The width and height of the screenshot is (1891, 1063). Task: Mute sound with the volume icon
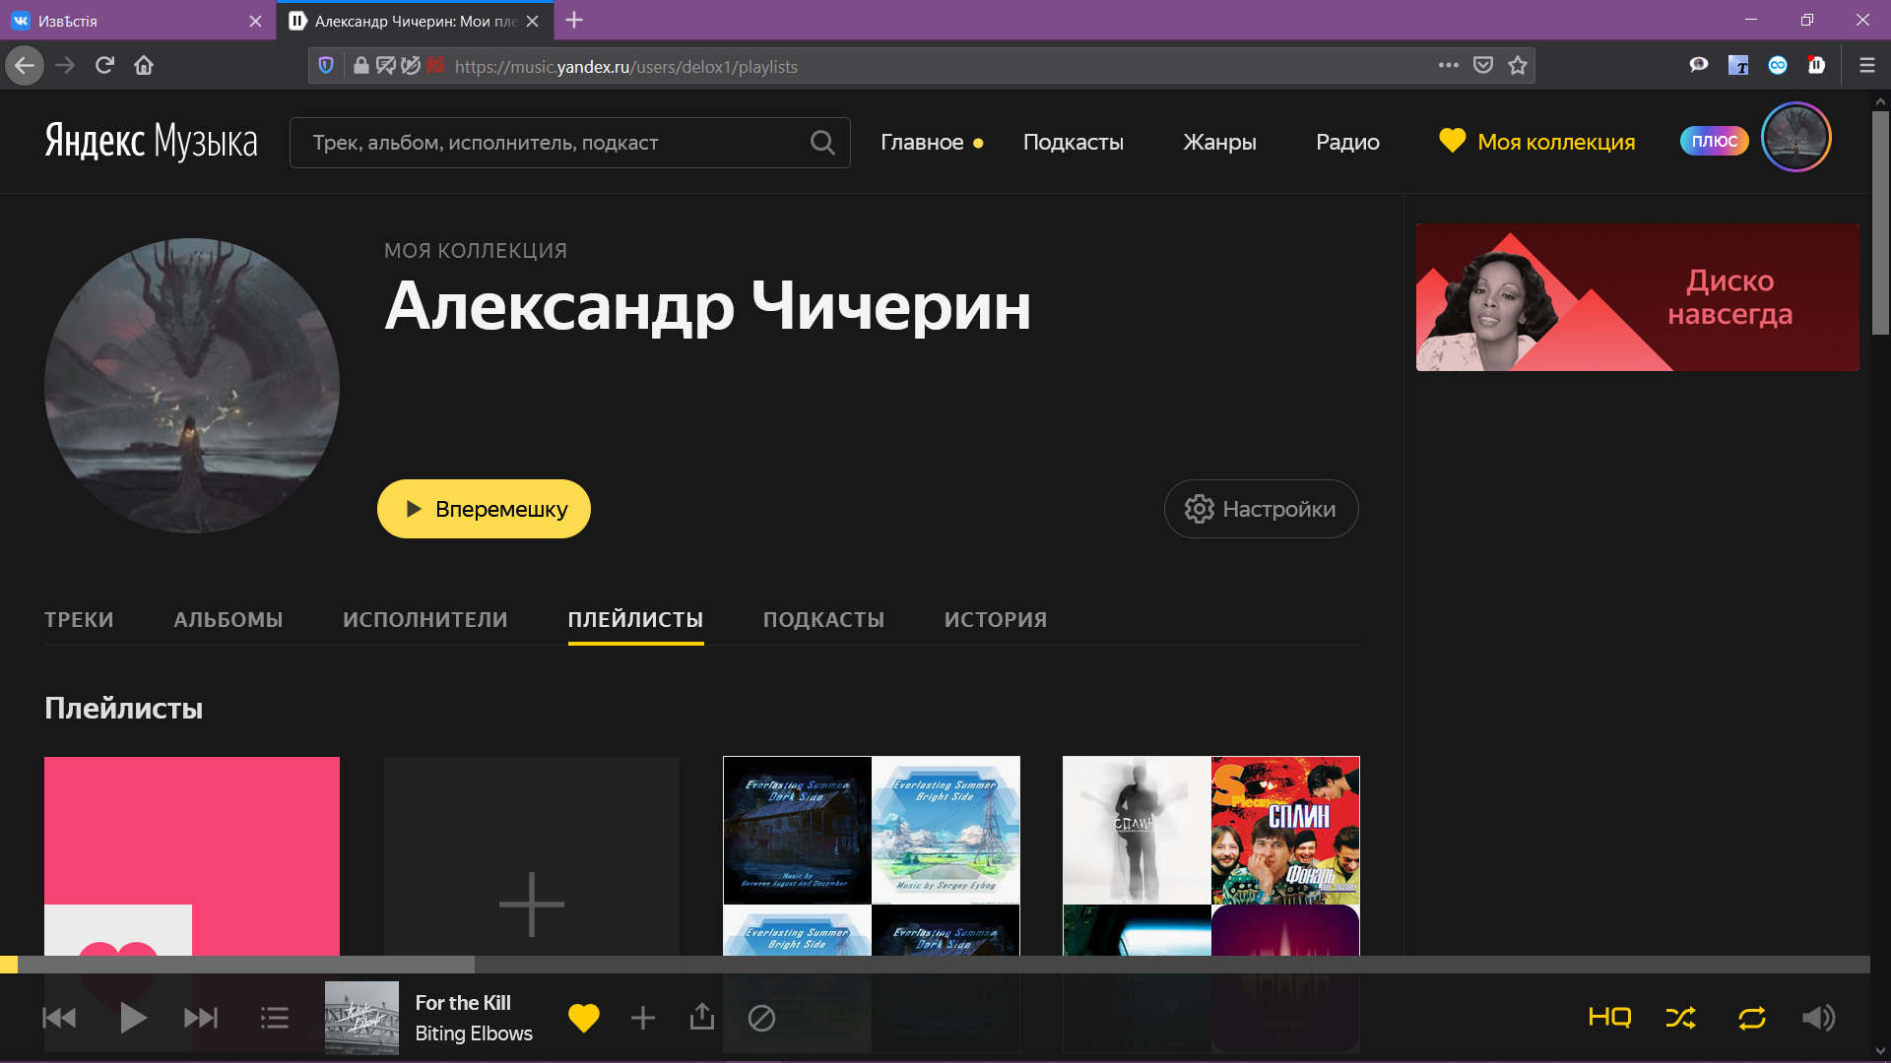1819,1018
